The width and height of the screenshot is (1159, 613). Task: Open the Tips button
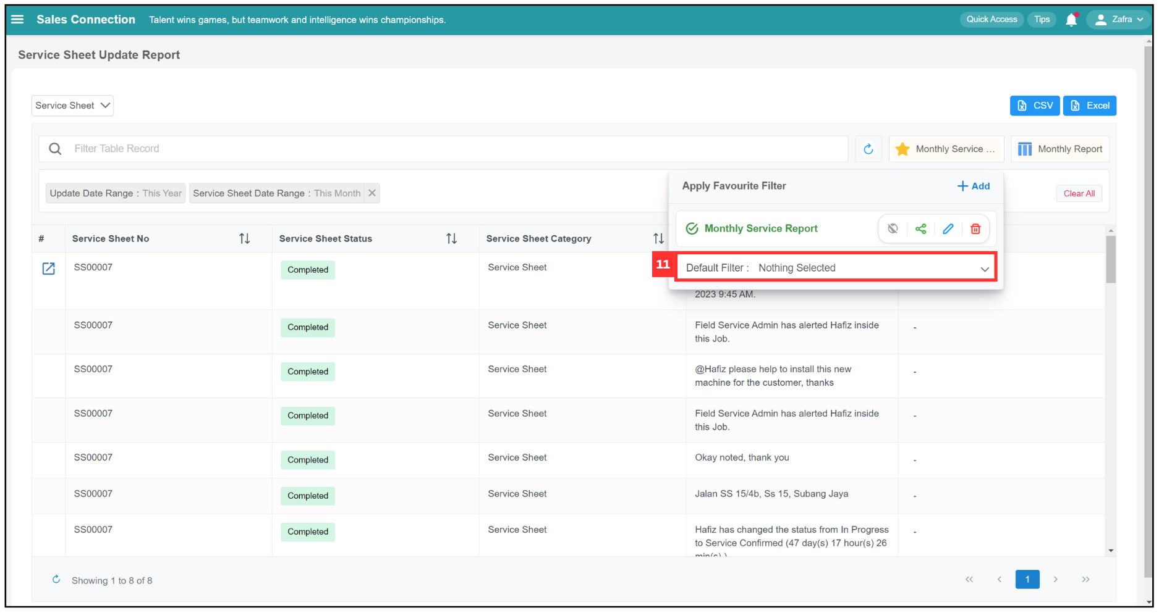click(1042, 20)
